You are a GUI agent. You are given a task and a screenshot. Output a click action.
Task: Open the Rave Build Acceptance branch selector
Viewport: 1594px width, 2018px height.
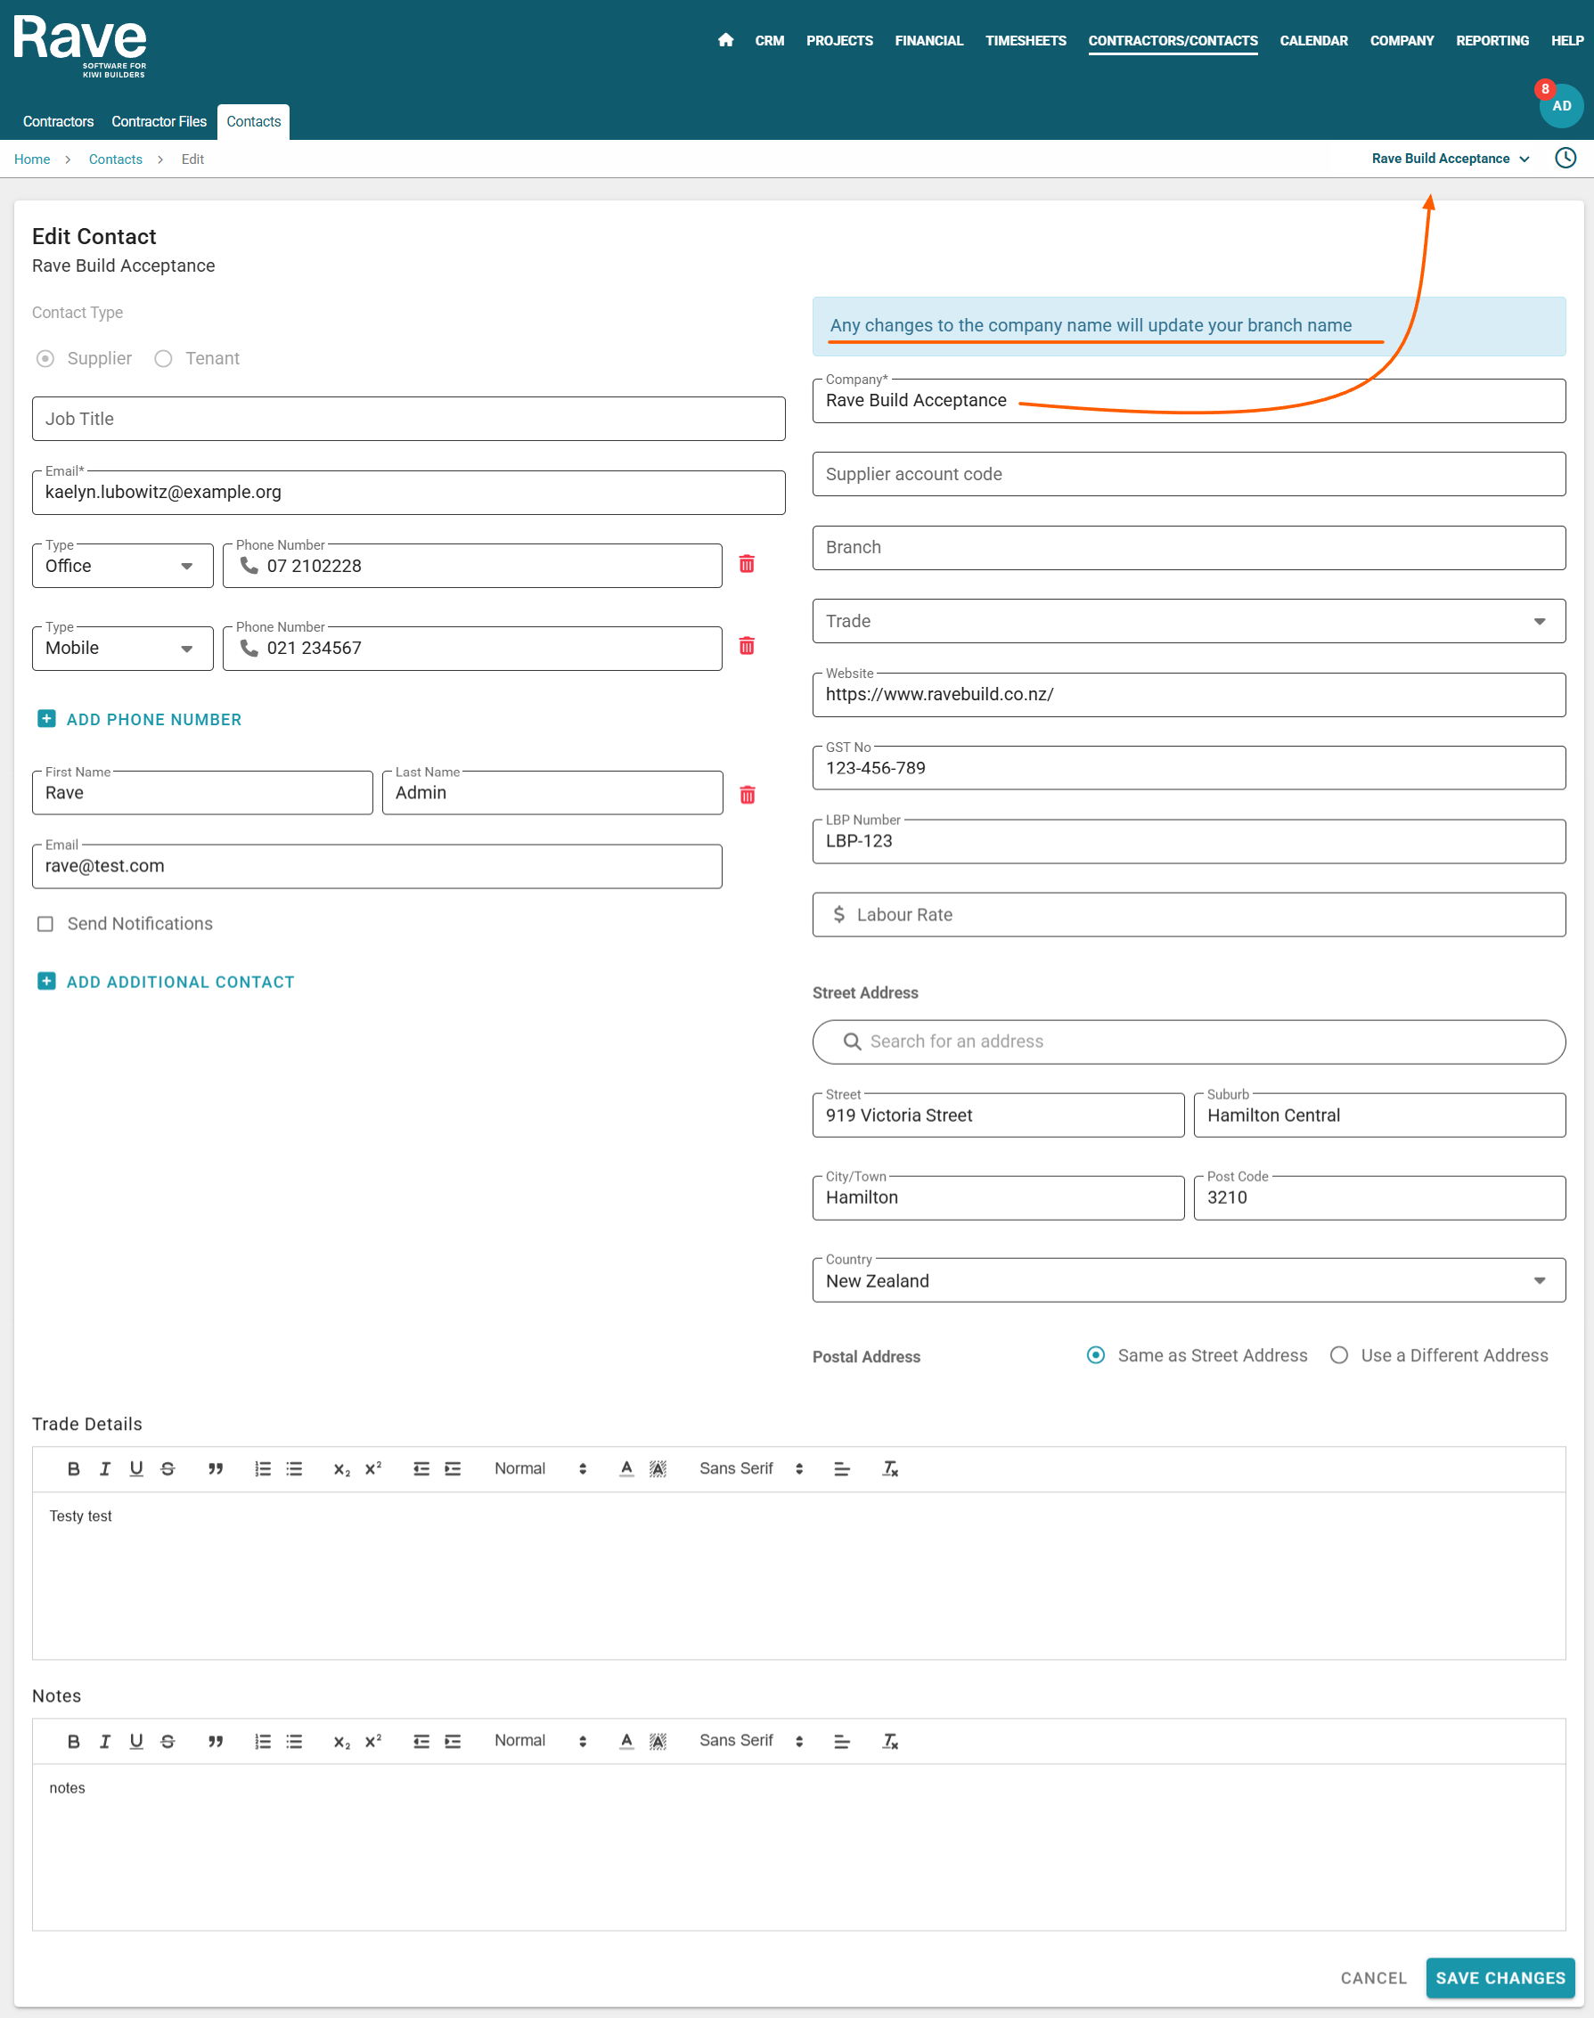click(x=1450, y=159)
